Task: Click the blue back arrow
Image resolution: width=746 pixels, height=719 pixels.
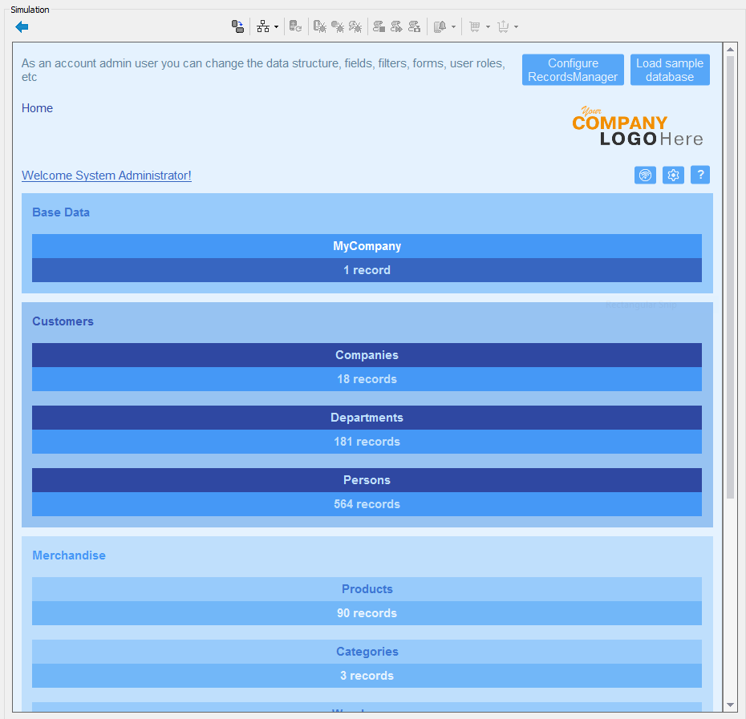Action: (x=22, y=26)
